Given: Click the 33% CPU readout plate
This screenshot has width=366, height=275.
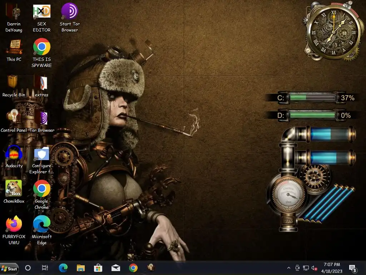Looking at the screenshot, I should pyautogui.click(x=288, y=221).
